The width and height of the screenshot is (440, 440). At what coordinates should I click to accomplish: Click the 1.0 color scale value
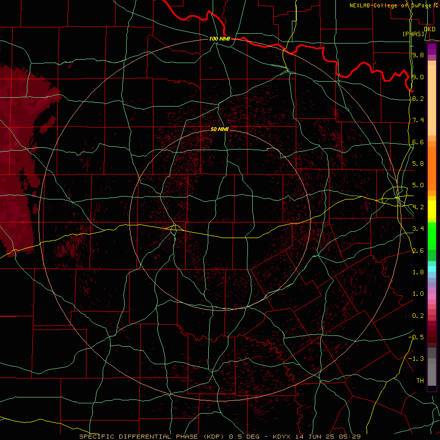coord(418,294)
